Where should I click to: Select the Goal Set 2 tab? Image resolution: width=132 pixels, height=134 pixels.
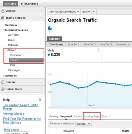(90, 44)
